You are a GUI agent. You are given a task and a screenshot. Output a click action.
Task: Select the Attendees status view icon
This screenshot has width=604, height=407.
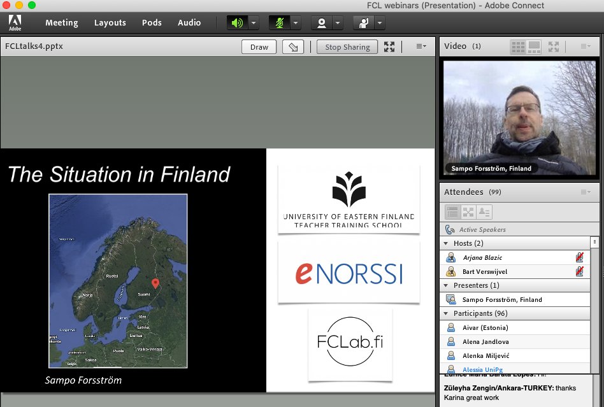484,212
